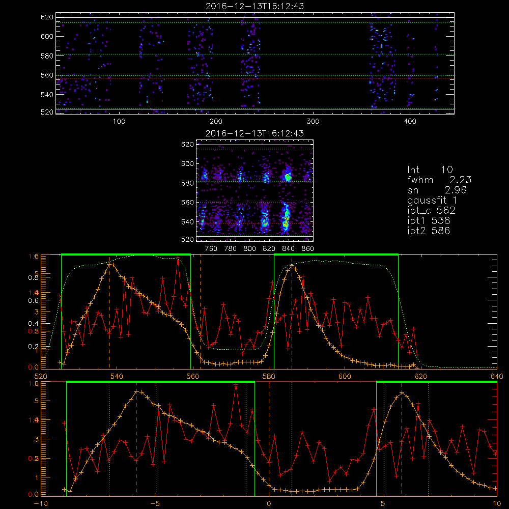This screenshot has width=509, height=509.
Task: Click the '560' y-axis label of the top plot
Action: (47, 75)
